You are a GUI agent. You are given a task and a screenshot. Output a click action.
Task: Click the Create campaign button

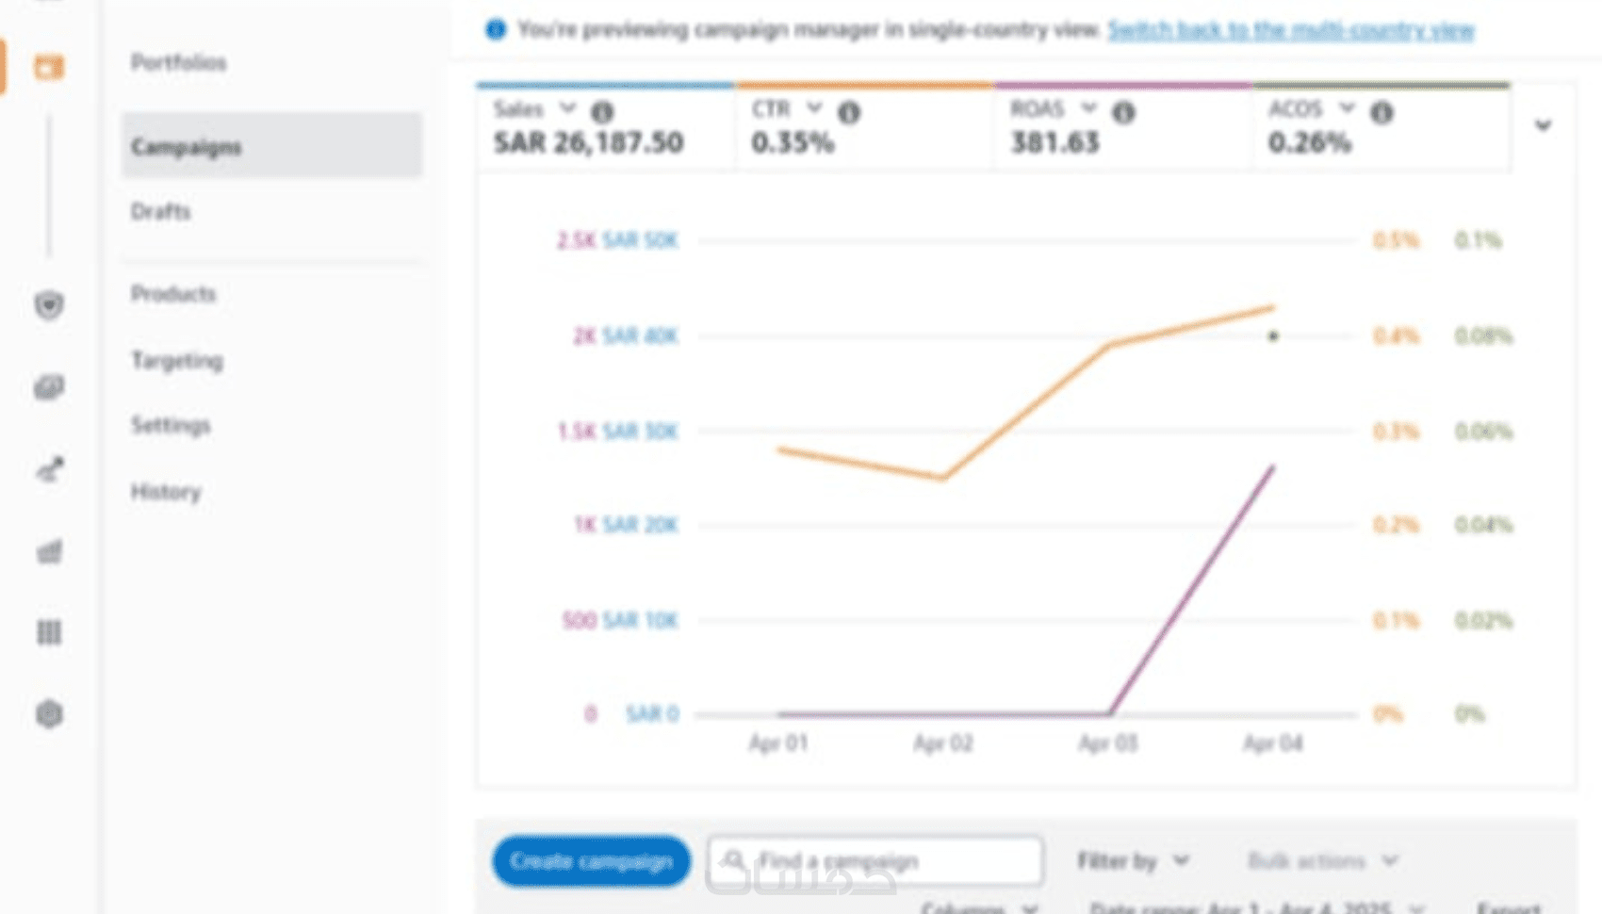pyautogui.click(x=591, y=861)
